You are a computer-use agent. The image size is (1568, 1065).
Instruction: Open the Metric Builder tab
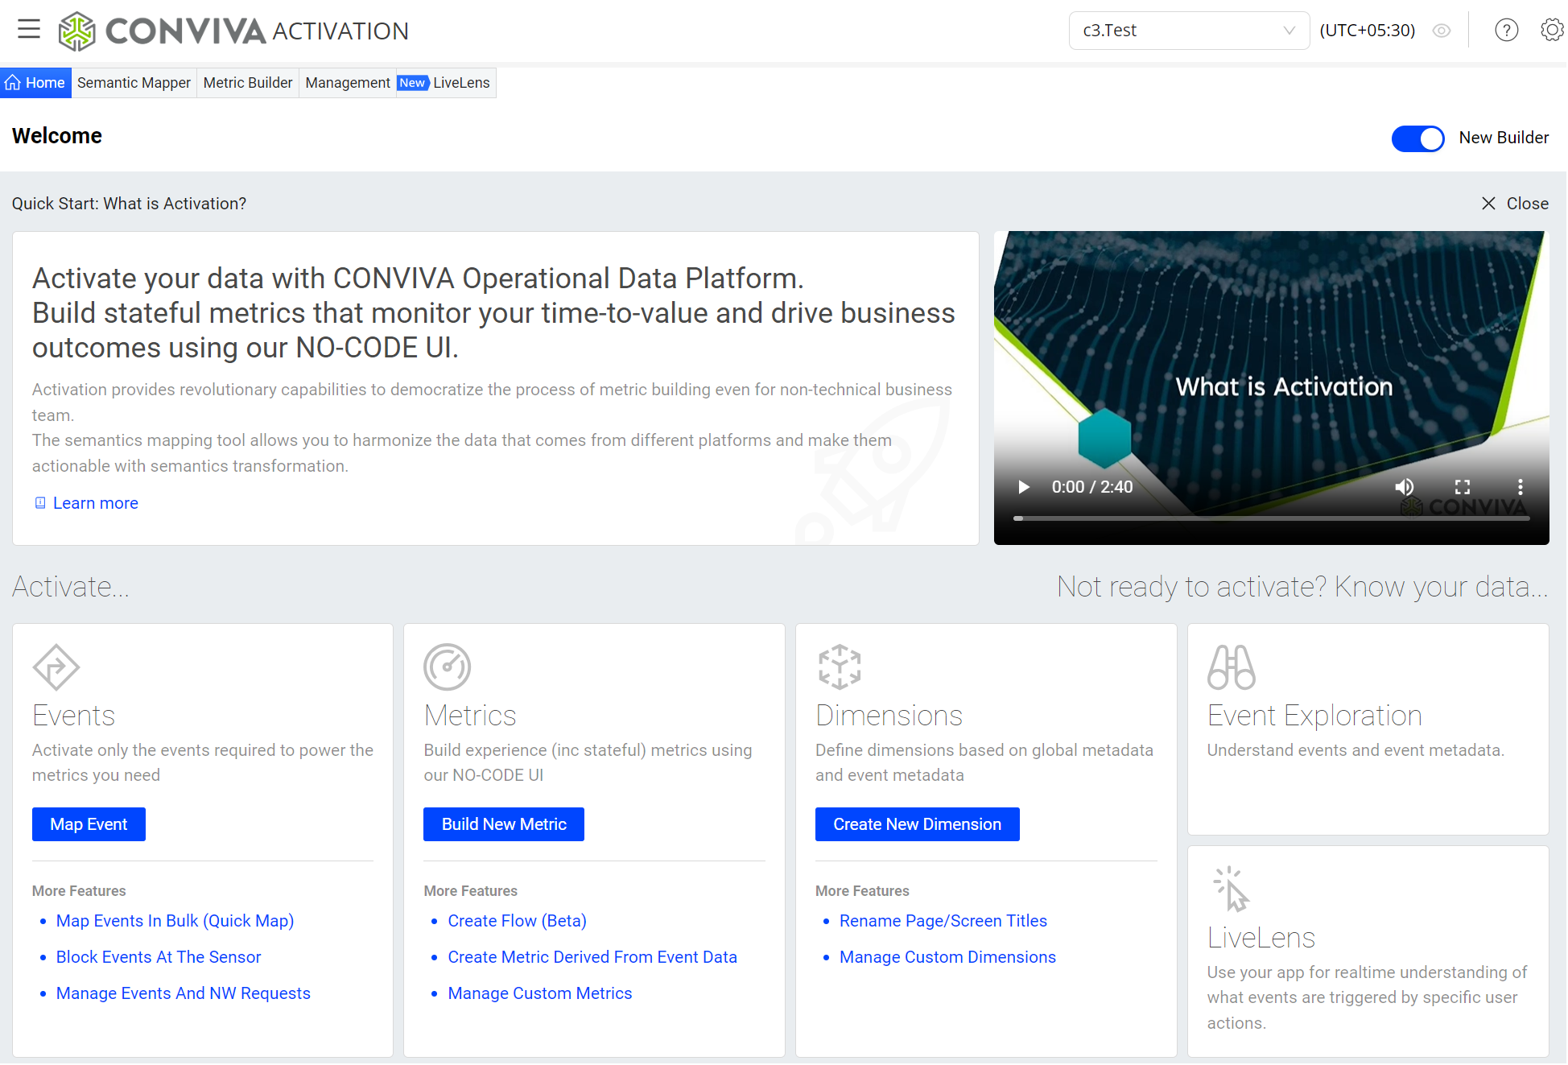[x=247, y=83]
